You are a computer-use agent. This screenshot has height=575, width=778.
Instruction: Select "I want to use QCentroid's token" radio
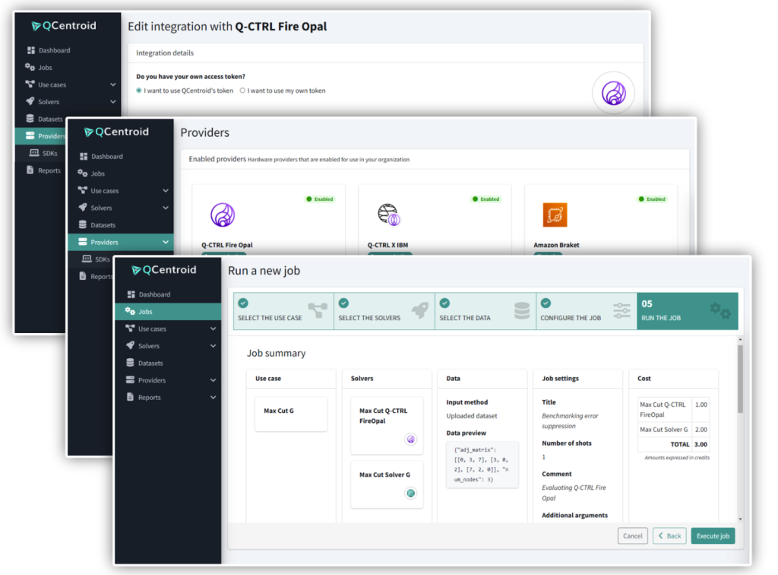(139, 91)
